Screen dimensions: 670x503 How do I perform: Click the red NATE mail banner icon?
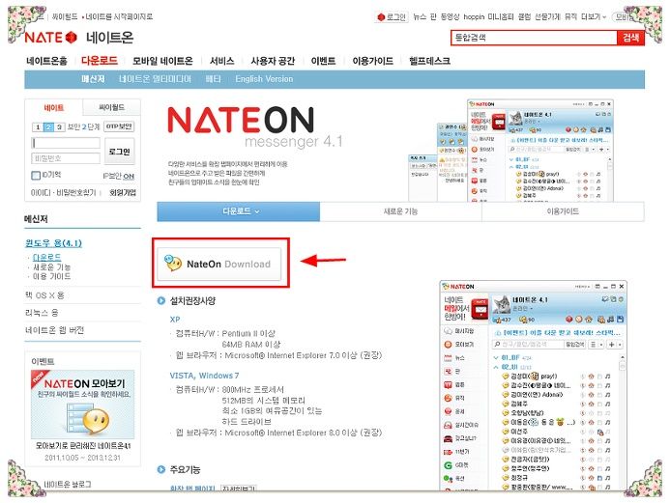(x=480, y=308)
